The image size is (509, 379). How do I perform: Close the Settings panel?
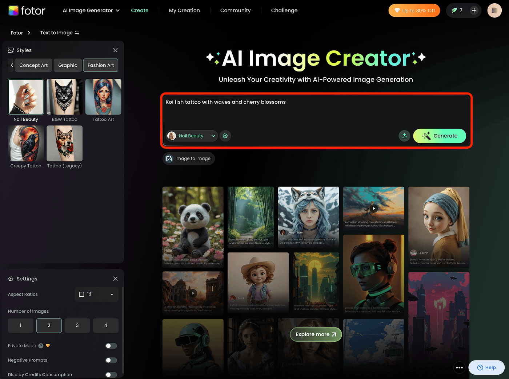click(115, 279)
